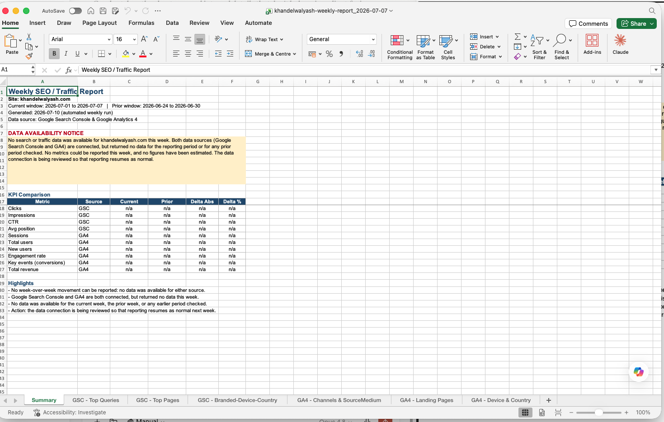Viewport: 664px width, 422px height.
Task: Toggle Bold formatting button
Action: pos(54,54)
